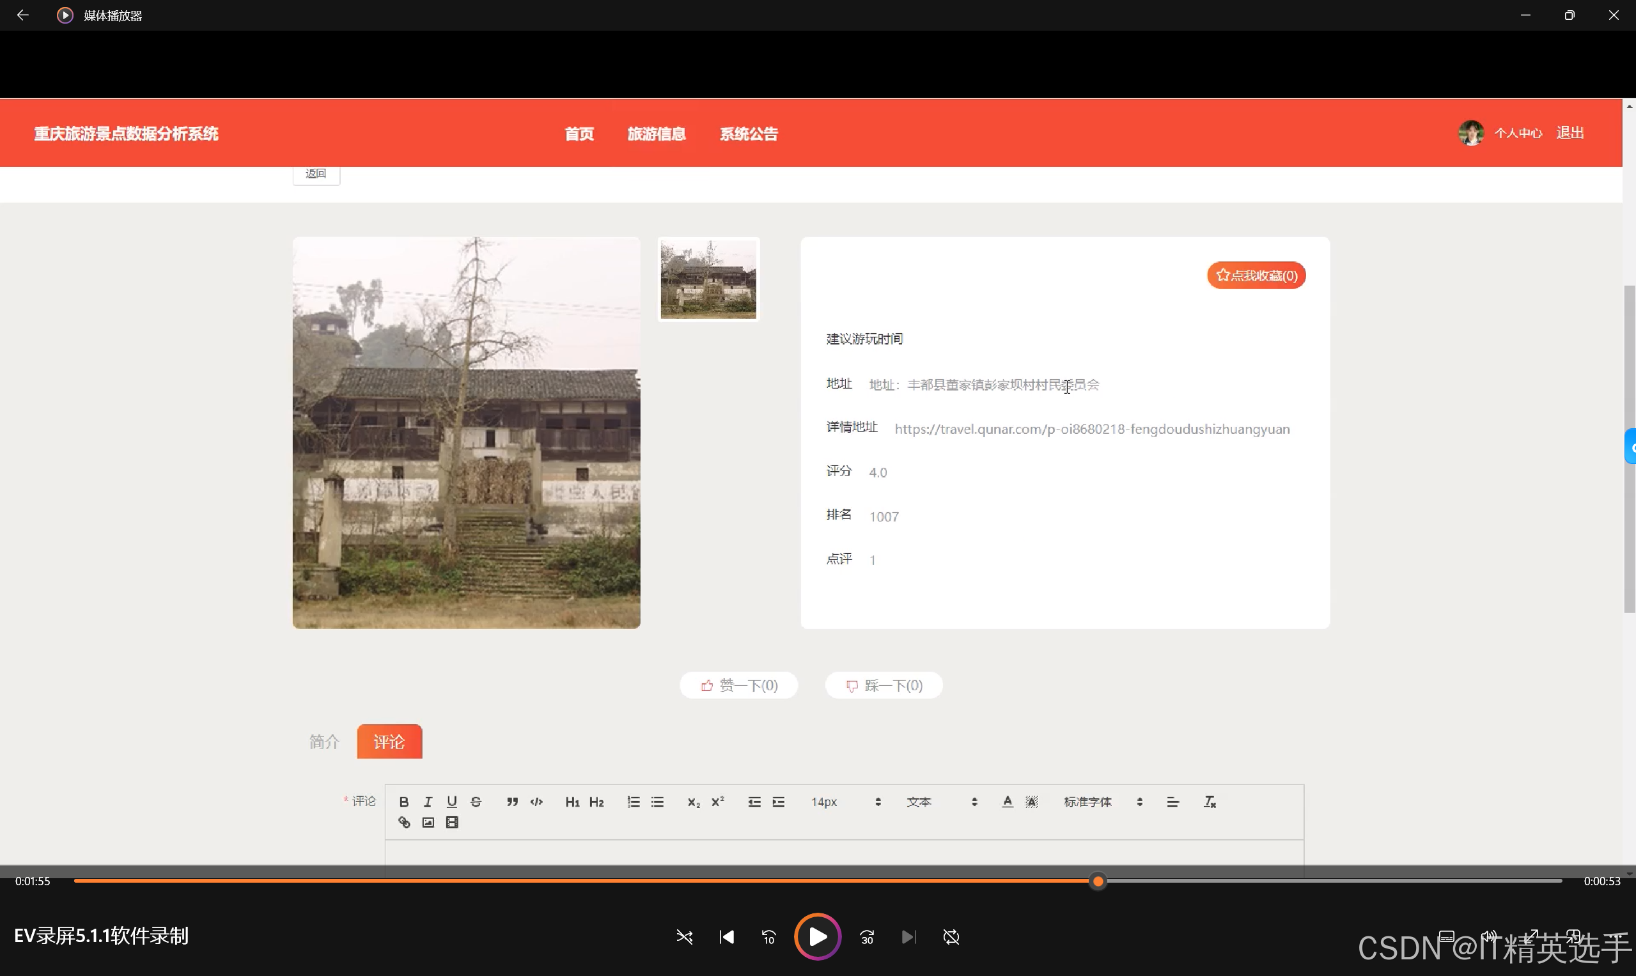Image resolution: width=1636 pixels, height=976 pixels.
Task: Toggle repeat mode in media player
Action: coord(951,937)
